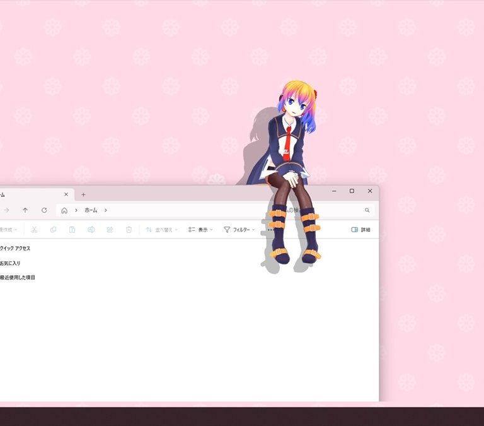Viewport: 484px width, 426px height.
Task: Click the forward navigation arrow
Action: [x=7, y=210]
